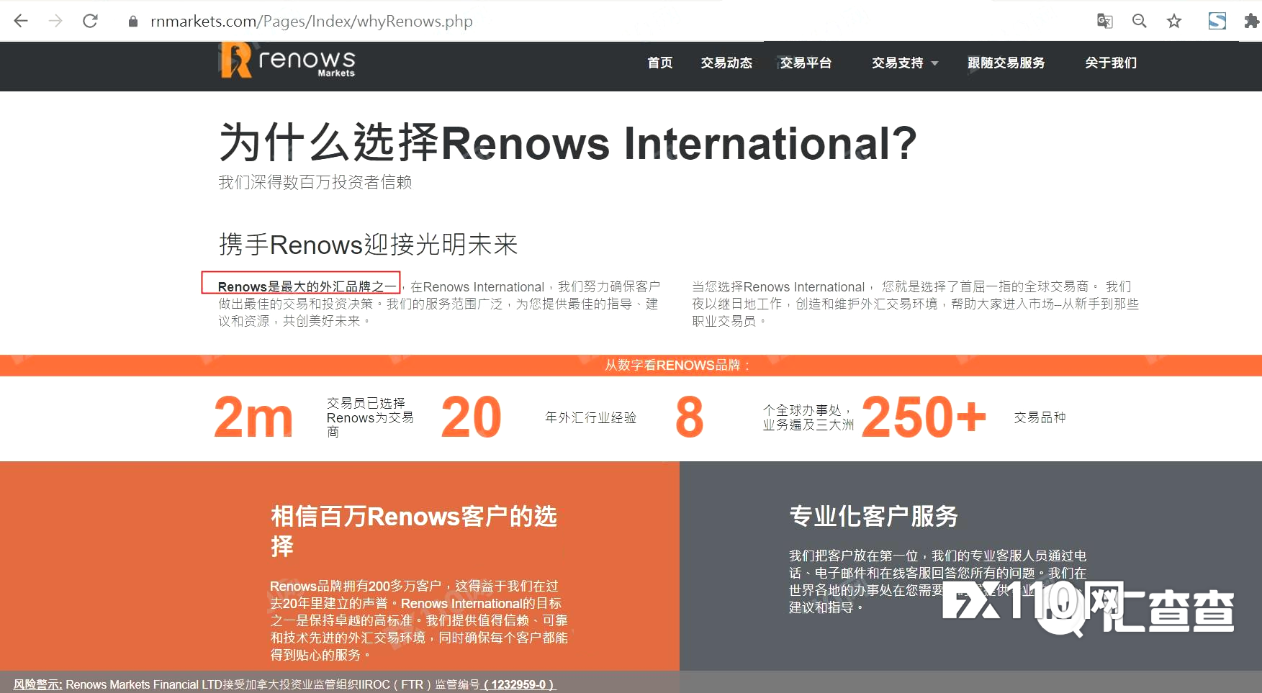Open the Google Translate icon in address bar
Image resolution: width=1262 pixels, height=693 pixels.
[x=1104, y=21]
